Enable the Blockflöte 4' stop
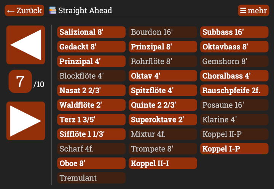 pyautogui.click(x=91, y=76)
